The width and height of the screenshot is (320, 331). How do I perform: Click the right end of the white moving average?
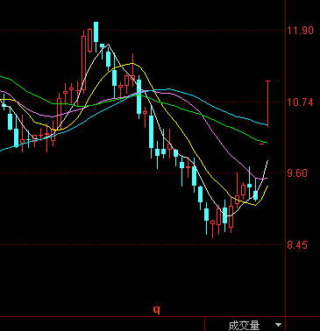pos(267,161)
